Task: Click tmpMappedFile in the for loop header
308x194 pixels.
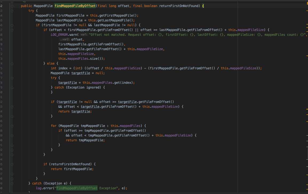Action: pos(93,126)
